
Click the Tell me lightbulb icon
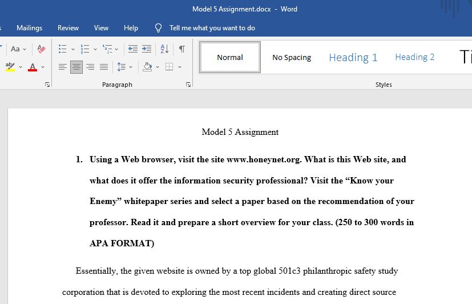click(158, 28)
